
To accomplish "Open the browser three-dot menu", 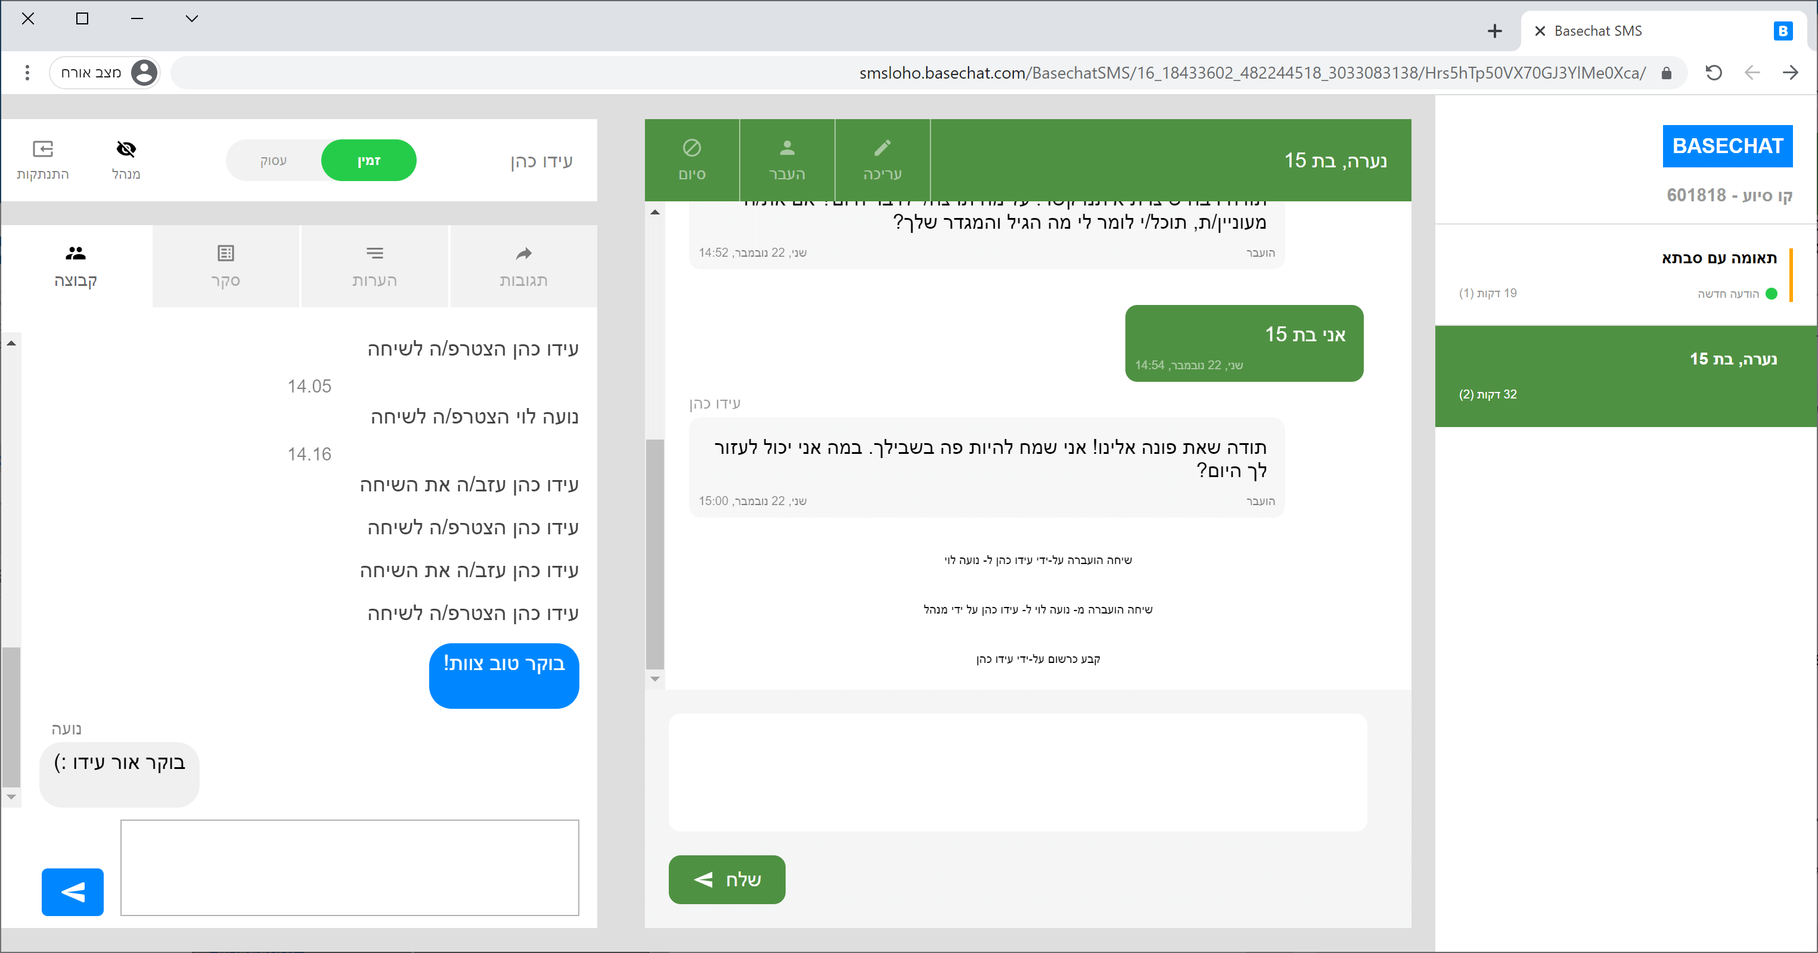I will [27, 73].
